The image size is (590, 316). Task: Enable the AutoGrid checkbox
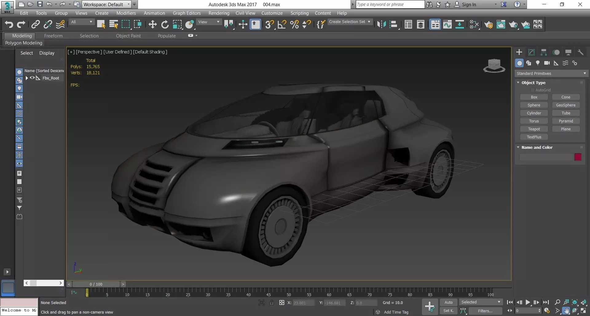click(x=533, y=90)
